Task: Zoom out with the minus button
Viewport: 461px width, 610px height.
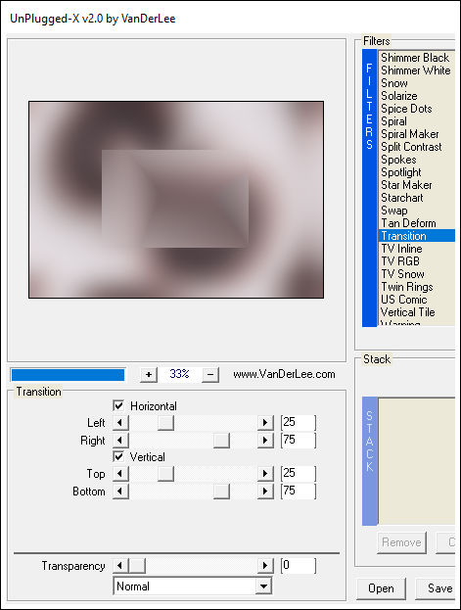Action: (x=210, y=375)
